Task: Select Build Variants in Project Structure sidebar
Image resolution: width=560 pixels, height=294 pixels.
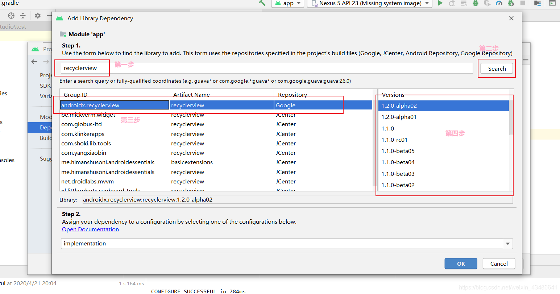Action: click(x=45, y=138)
